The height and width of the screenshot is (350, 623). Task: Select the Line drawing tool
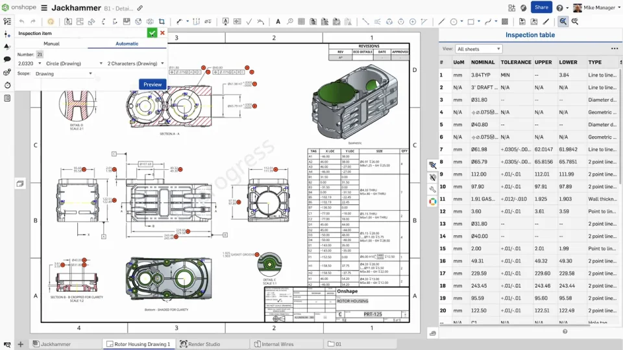(441, 21)
